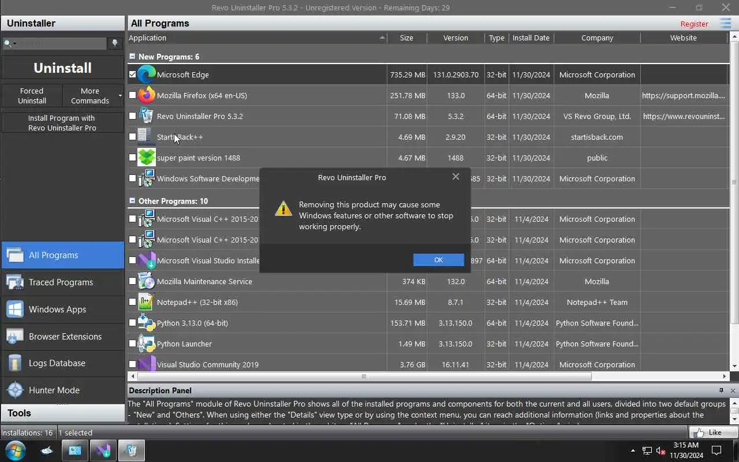Click the thumbs-up Like button
The image size is (739, 462).
click(x=714, y=432)
